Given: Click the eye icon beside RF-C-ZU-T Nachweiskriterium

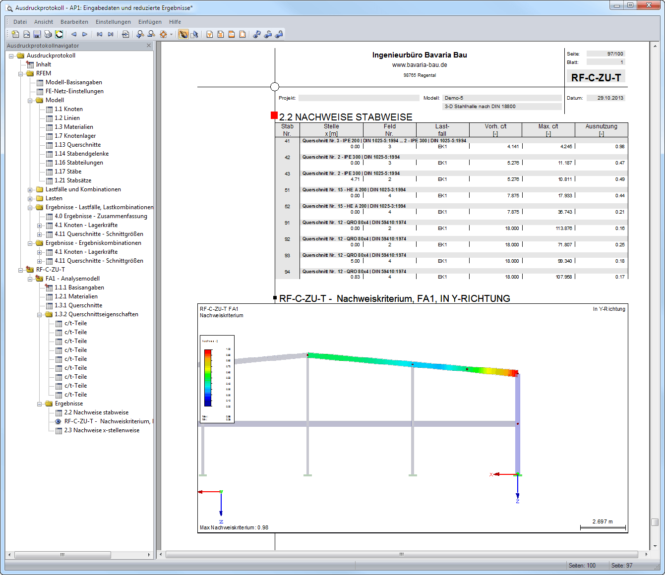Looking at the screenshot, I should pos(59,421).
